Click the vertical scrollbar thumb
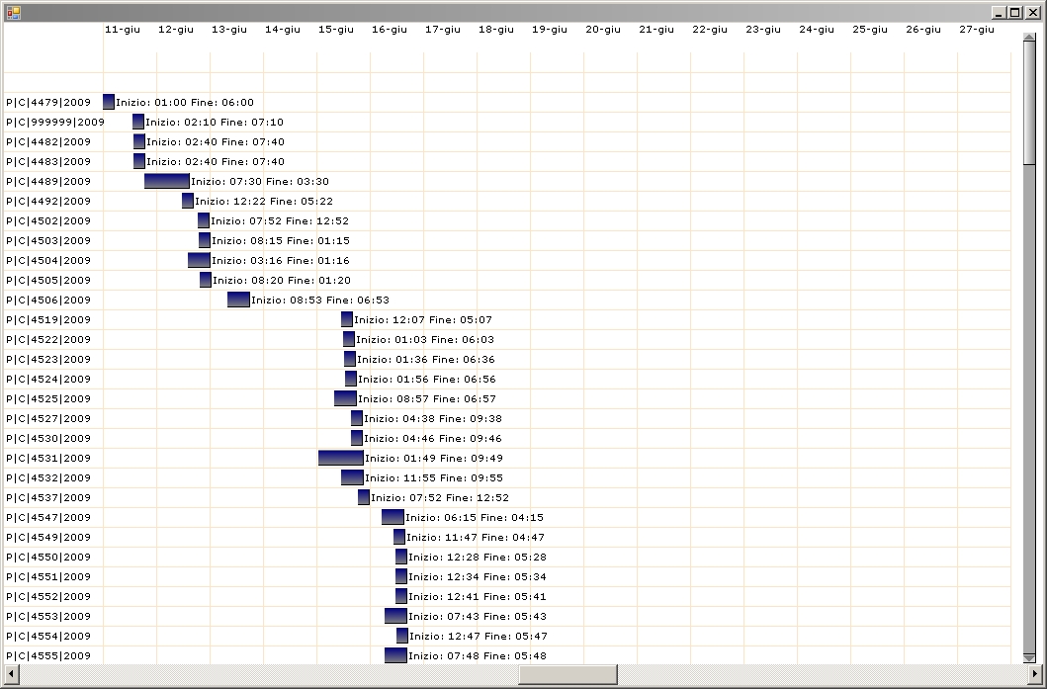 1029,104
